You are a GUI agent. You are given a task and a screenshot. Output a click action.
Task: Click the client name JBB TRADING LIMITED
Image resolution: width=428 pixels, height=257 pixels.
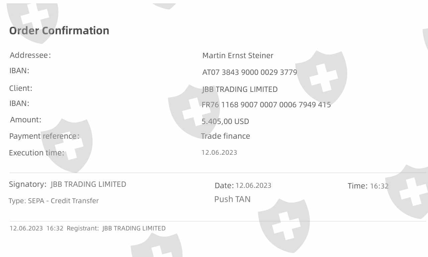240,89
